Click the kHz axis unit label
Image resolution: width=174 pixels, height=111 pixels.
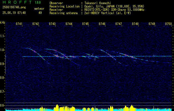[2, 22]
